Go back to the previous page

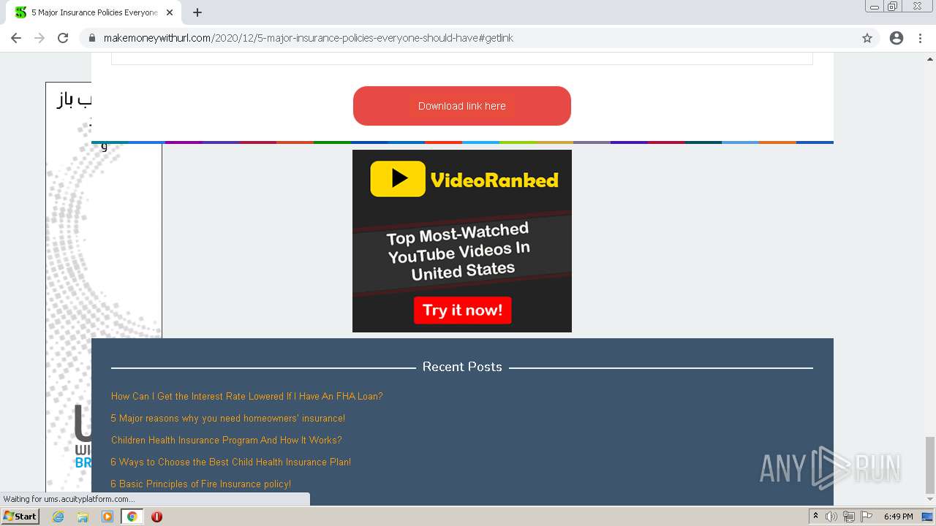16,38
